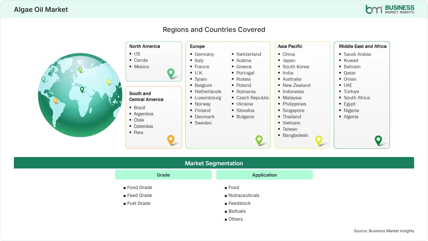The image size is (428, 241).
Task: Click Peru in South and Central America
Action: [x=138, y=133]
